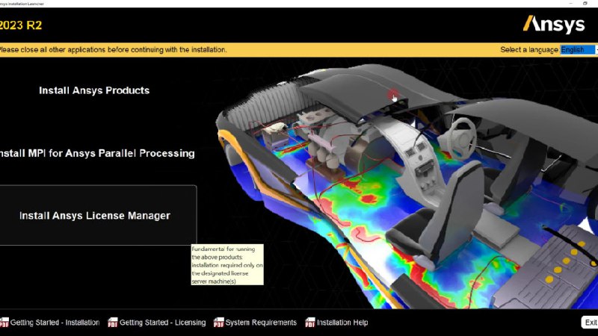
Task: Open Getting Started - Installation PDF icon
Action: [x=4, y=323]
